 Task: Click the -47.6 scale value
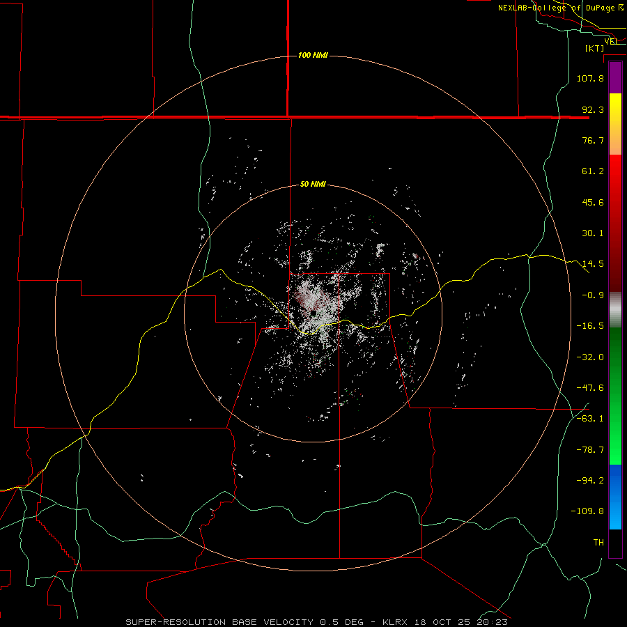590,388
